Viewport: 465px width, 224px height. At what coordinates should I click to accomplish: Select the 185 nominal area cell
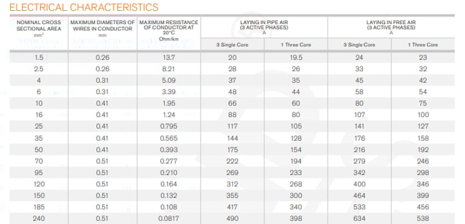39,207
